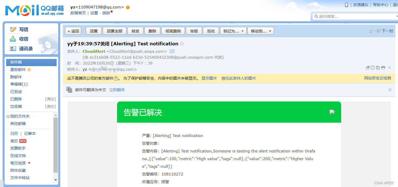
Task: Click the 通讯录 contacts card icon
Action: [x=13, y=49]
